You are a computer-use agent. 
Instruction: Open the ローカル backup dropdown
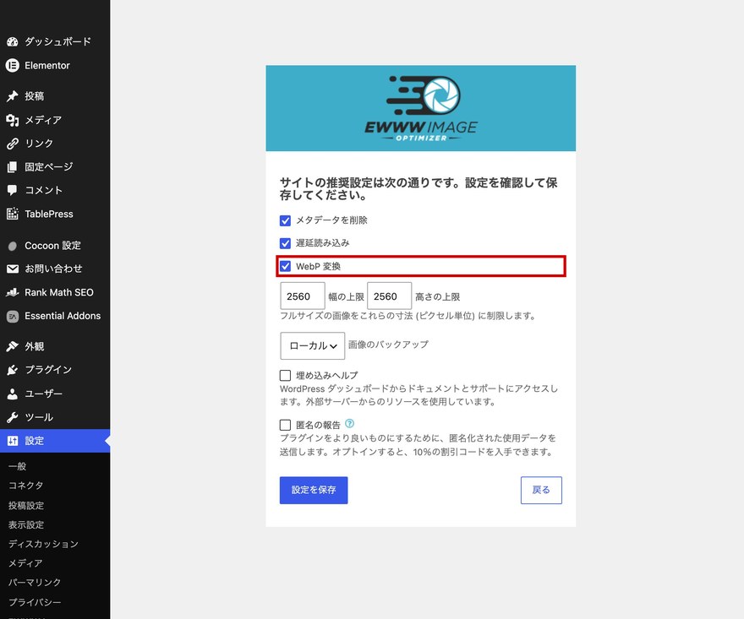[313, 346]
